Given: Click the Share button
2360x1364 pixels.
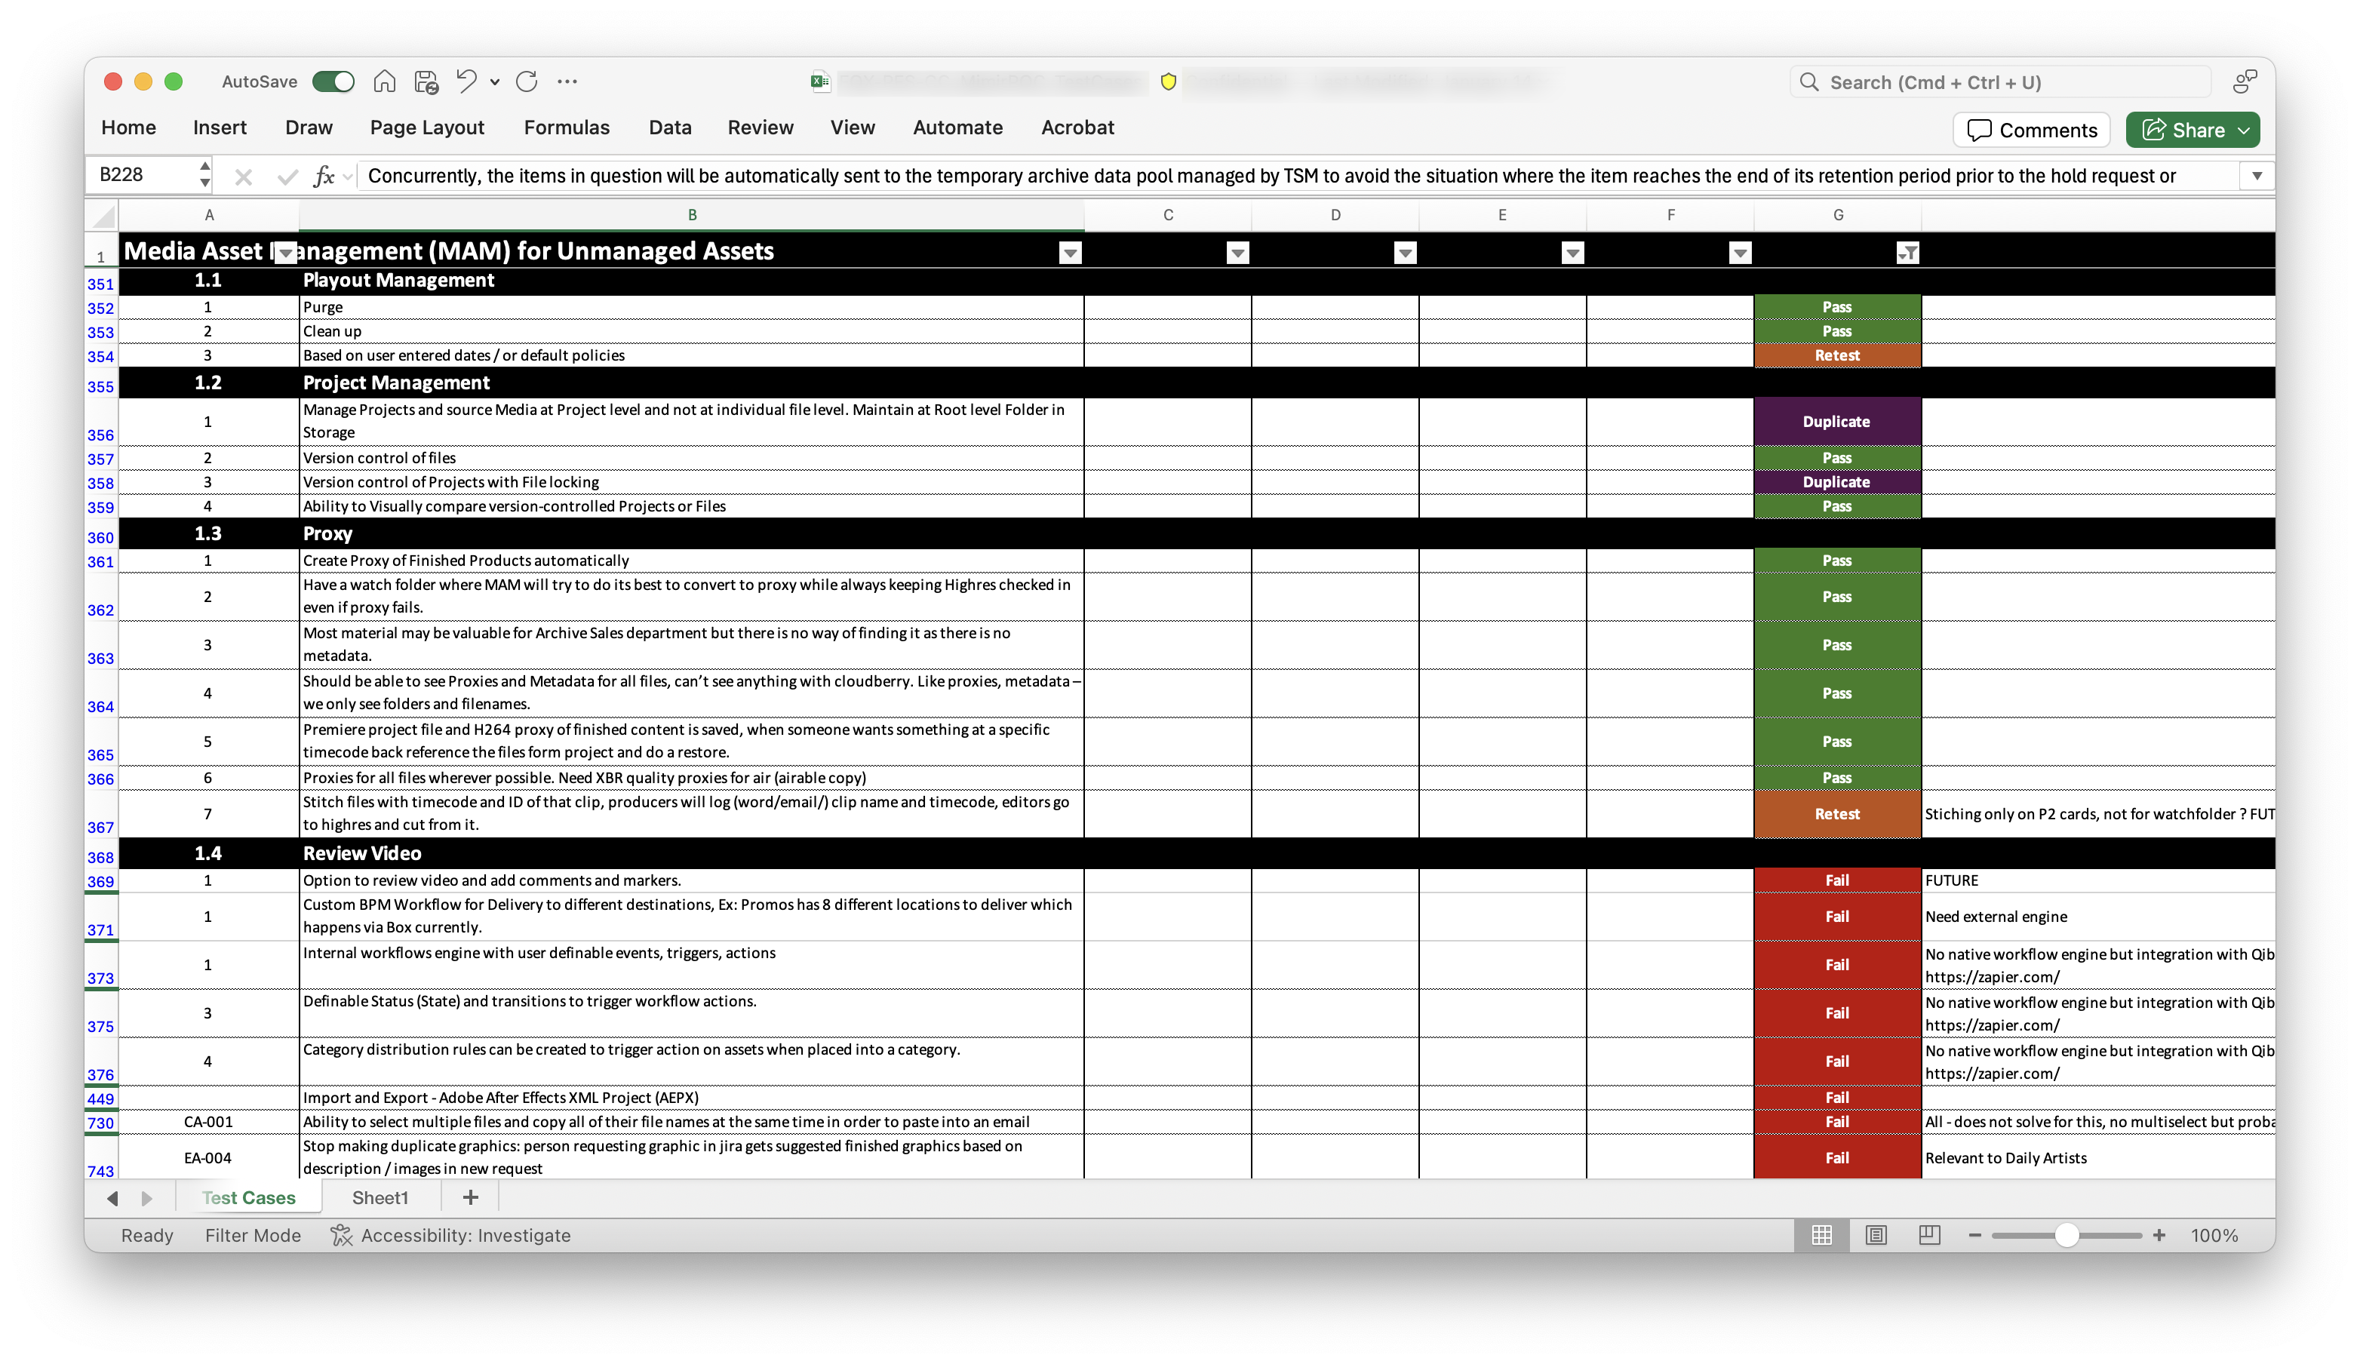Looking at the screenshot, I should coord(2193,130).
